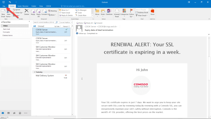Open the Clean Up dropdown
Viewport: 211px width, 119px height.
point(18,13)
